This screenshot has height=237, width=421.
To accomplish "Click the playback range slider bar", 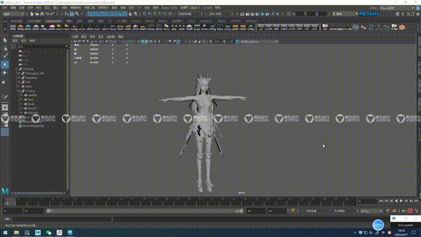I will click(x=145, y=211).
